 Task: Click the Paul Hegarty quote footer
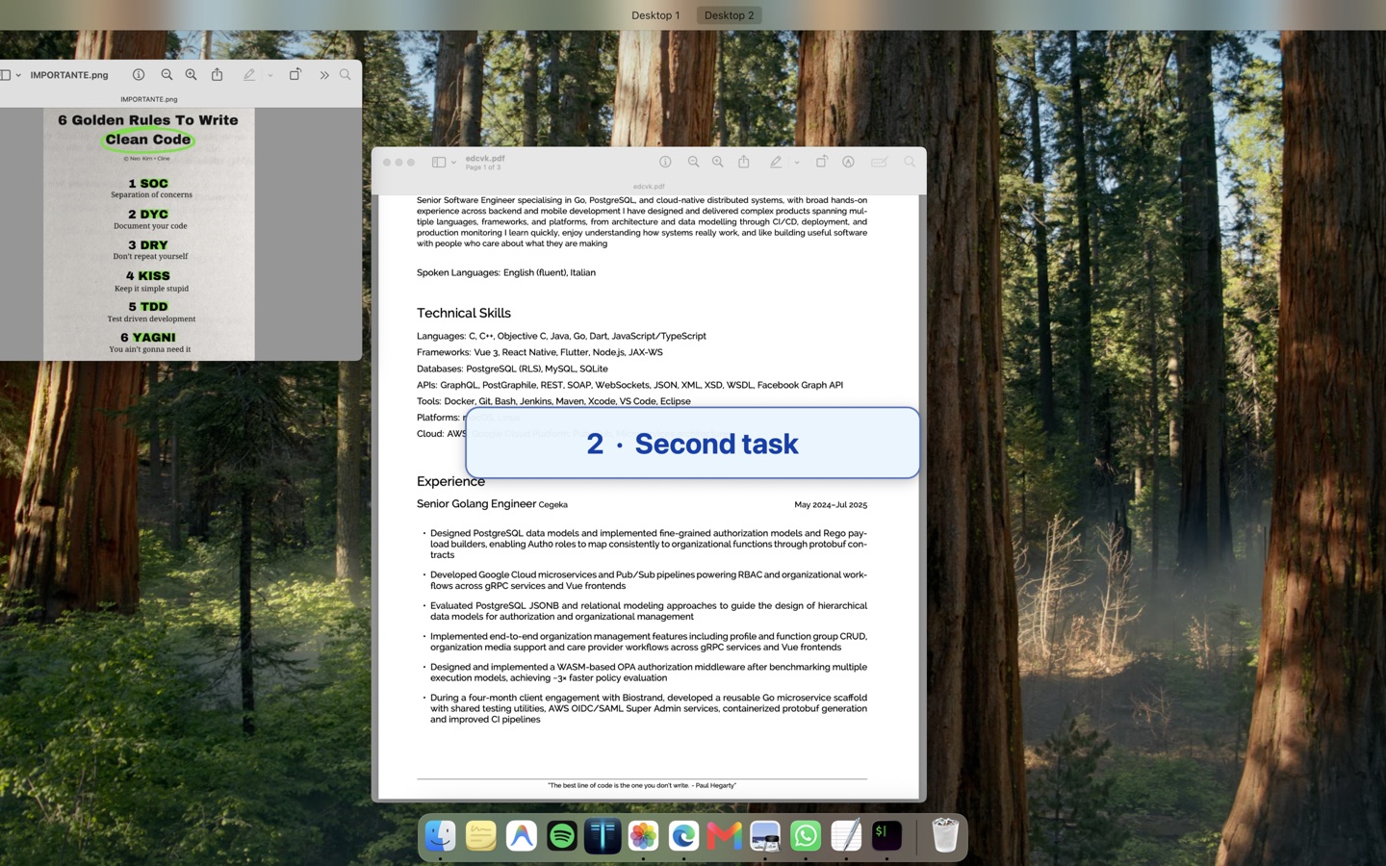[642, 785]
